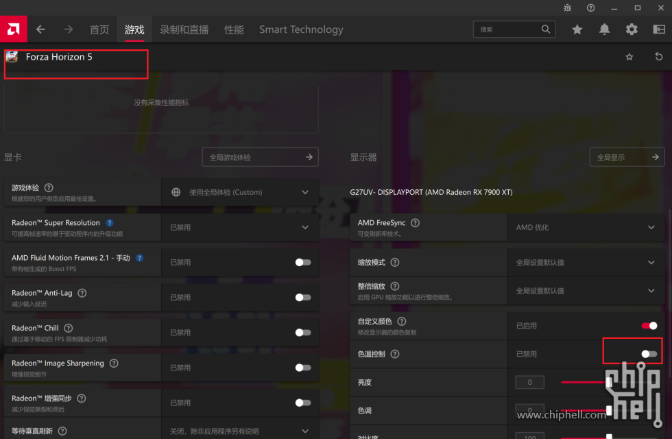The height and width of the screenshot is (439, 672).
Task: Open the notifications bell
Action: tap(604, 29)
